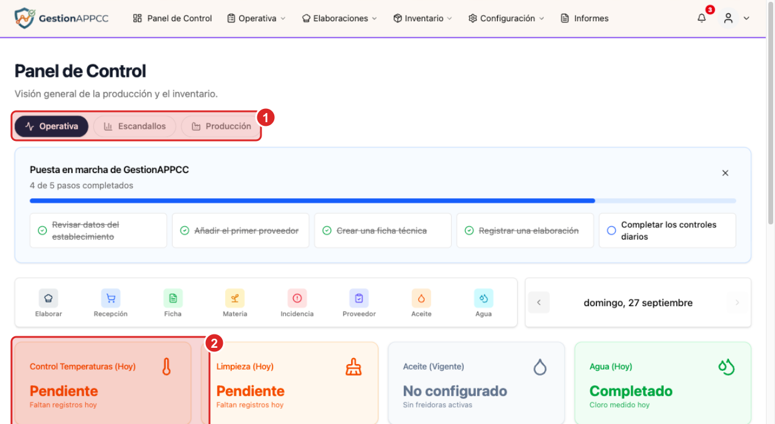775x424 pixels.
Task: Expand the Elaboraciones dropdown menu
Action: coord(339,18)
